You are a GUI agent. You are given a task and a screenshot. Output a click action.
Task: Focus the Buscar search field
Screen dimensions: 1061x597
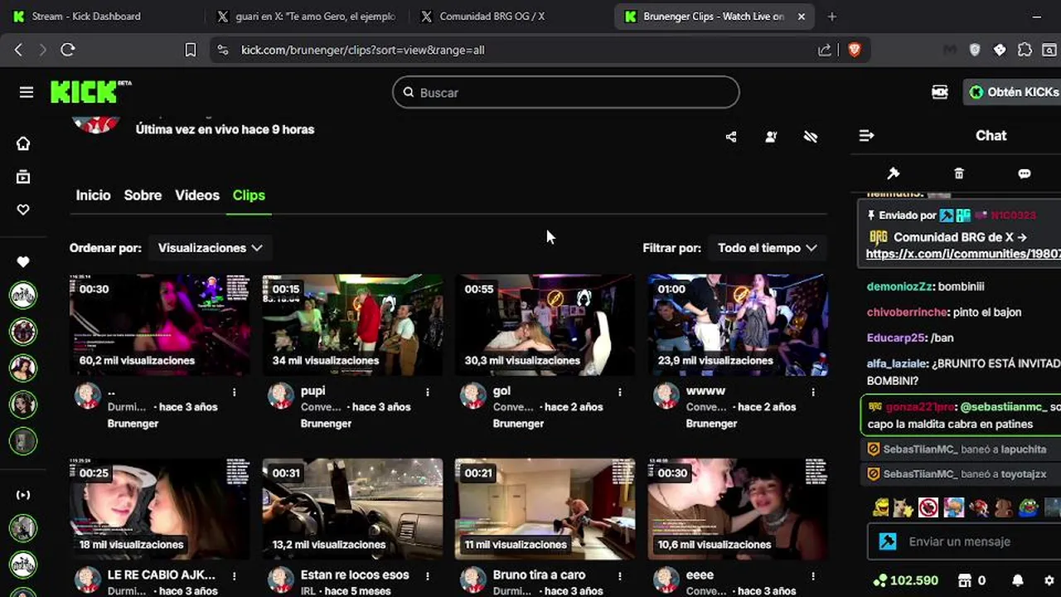click(566, 92)
